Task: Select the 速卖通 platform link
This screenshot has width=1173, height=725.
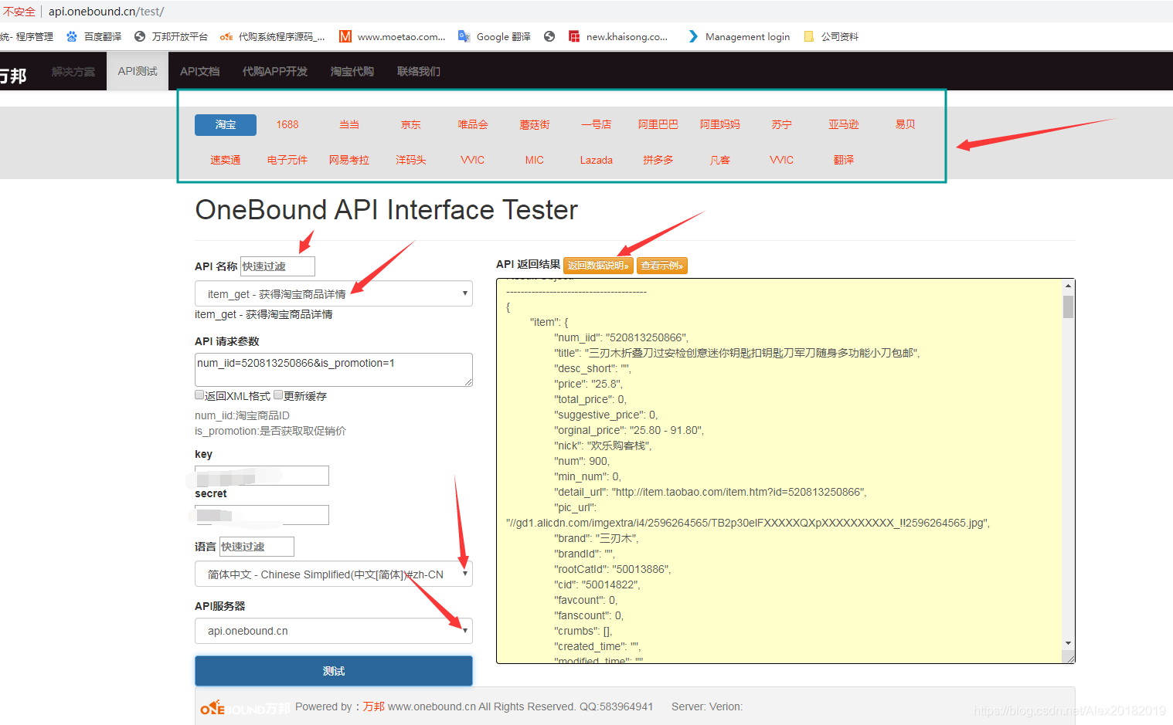Action: click(x=226, y=160)
